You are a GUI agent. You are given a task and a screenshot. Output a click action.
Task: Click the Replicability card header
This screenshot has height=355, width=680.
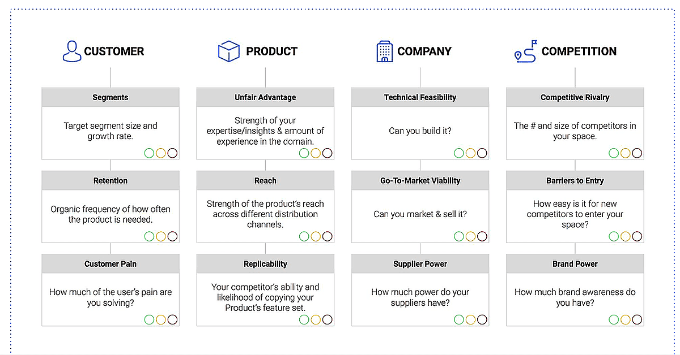(265, 263)
